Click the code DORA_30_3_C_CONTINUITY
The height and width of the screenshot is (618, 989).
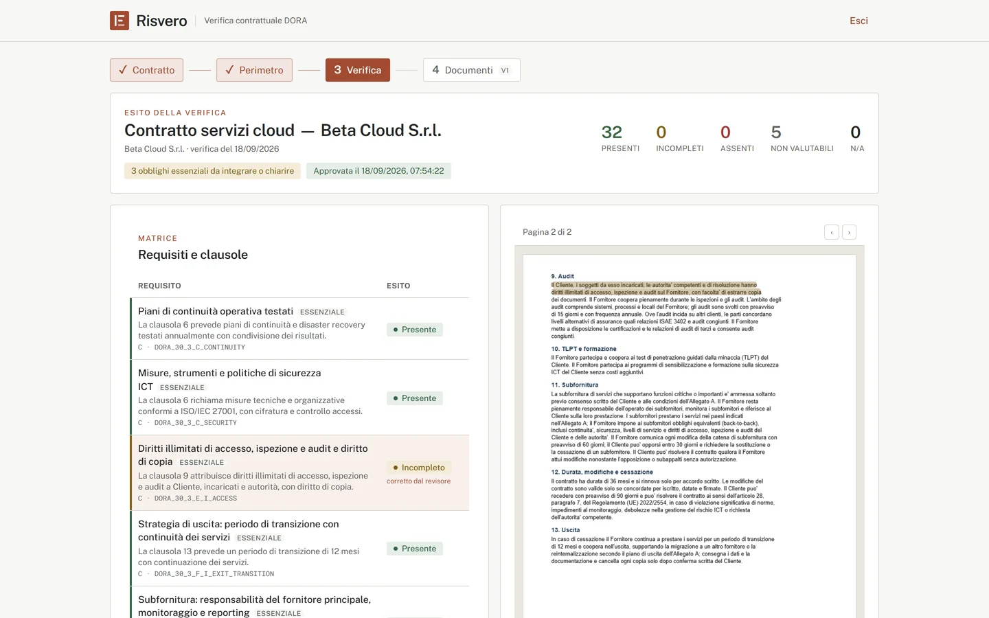click(200, 347)
